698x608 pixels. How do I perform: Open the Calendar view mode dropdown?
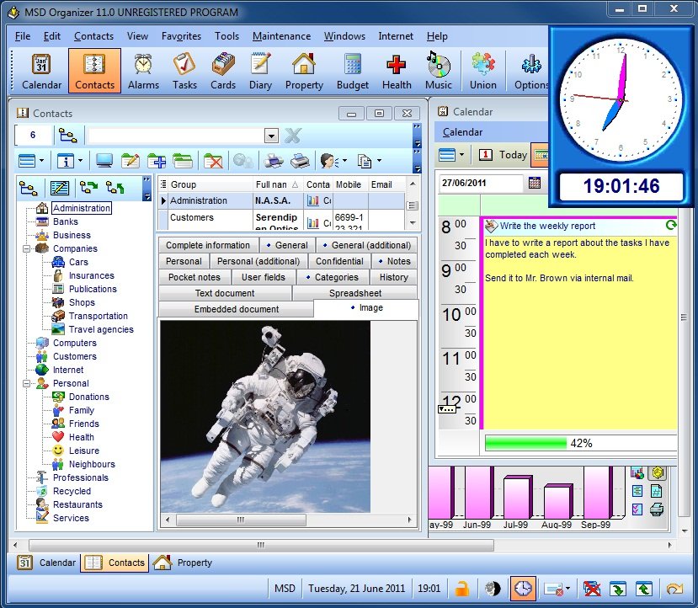(461, 155)
